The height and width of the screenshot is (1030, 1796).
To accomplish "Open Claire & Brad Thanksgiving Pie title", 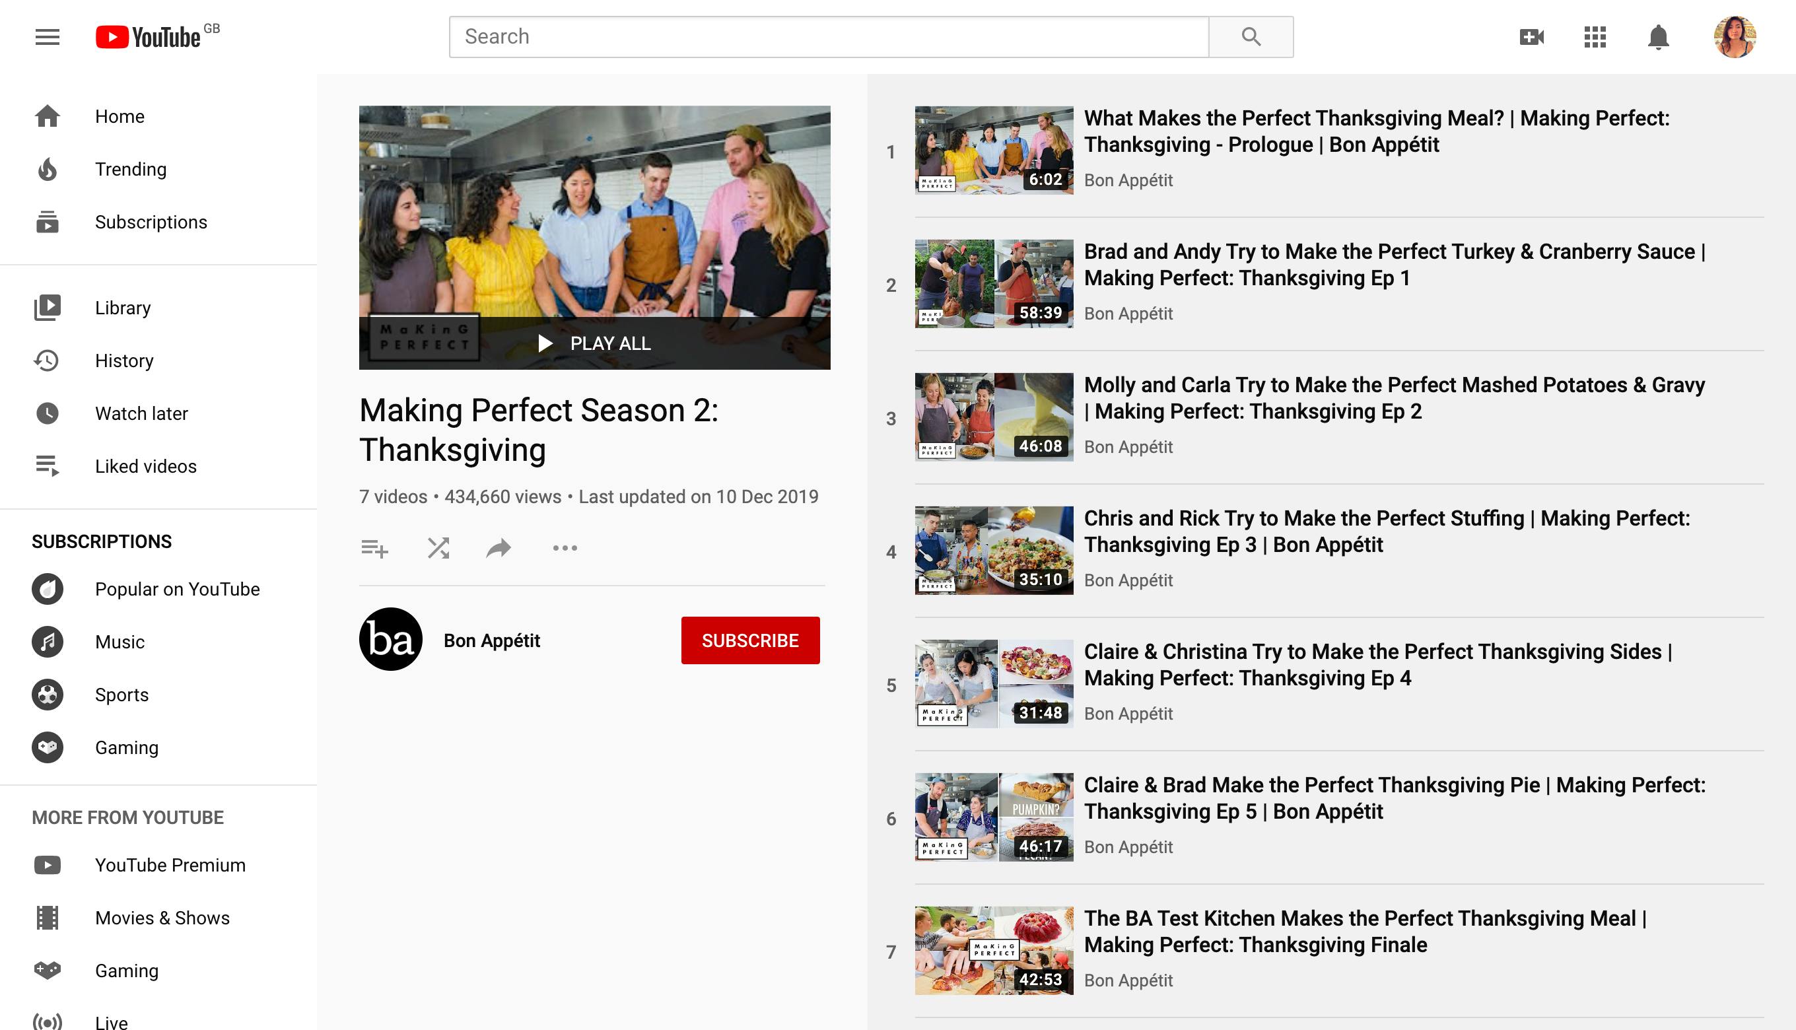I will coord(1395,798).
